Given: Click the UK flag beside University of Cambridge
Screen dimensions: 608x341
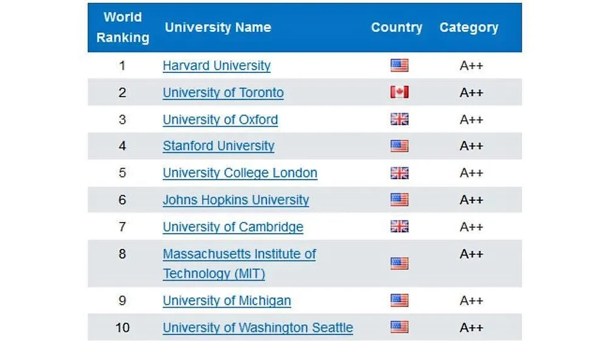Looking at the screenshot, I should 399,227.
